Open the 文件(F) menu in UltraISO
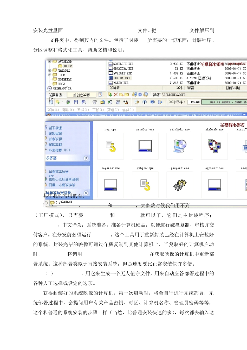The image size is (247, 350). [x=53, y=110]
